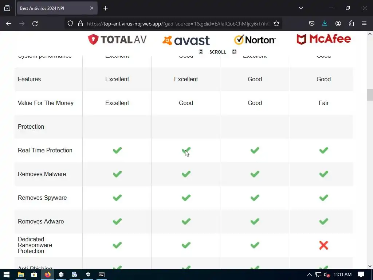Open File Explorer from the taskbar

coord(21,275)
